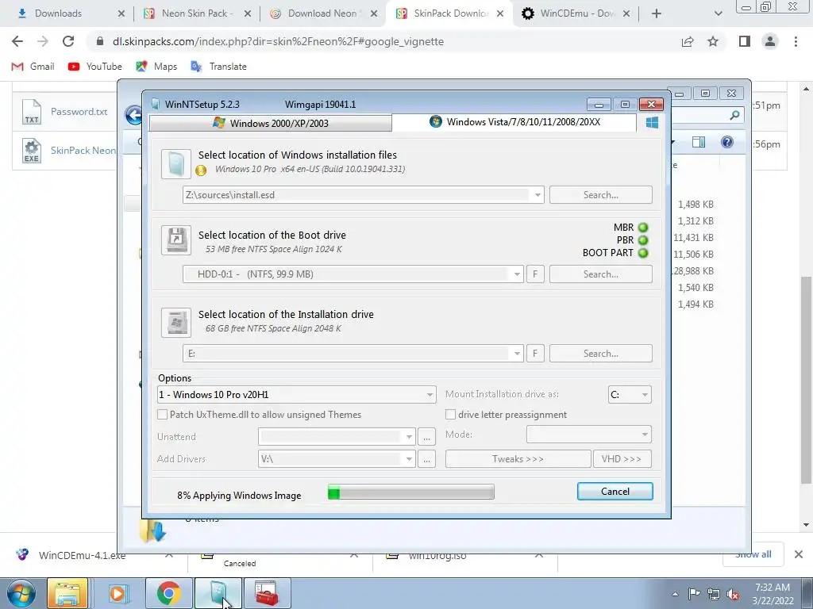Open the Chrome profile avatar

[x=770, y=41]
